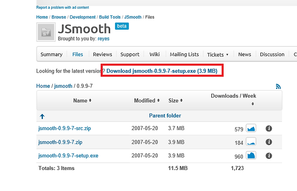Show info for jsmooth-0.9.9-7.zip
297x191 pixels.
click(x=269, y=142)
